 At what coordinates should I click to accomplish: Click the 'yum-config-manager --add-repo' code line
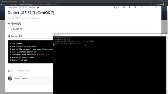coord(31,49)
